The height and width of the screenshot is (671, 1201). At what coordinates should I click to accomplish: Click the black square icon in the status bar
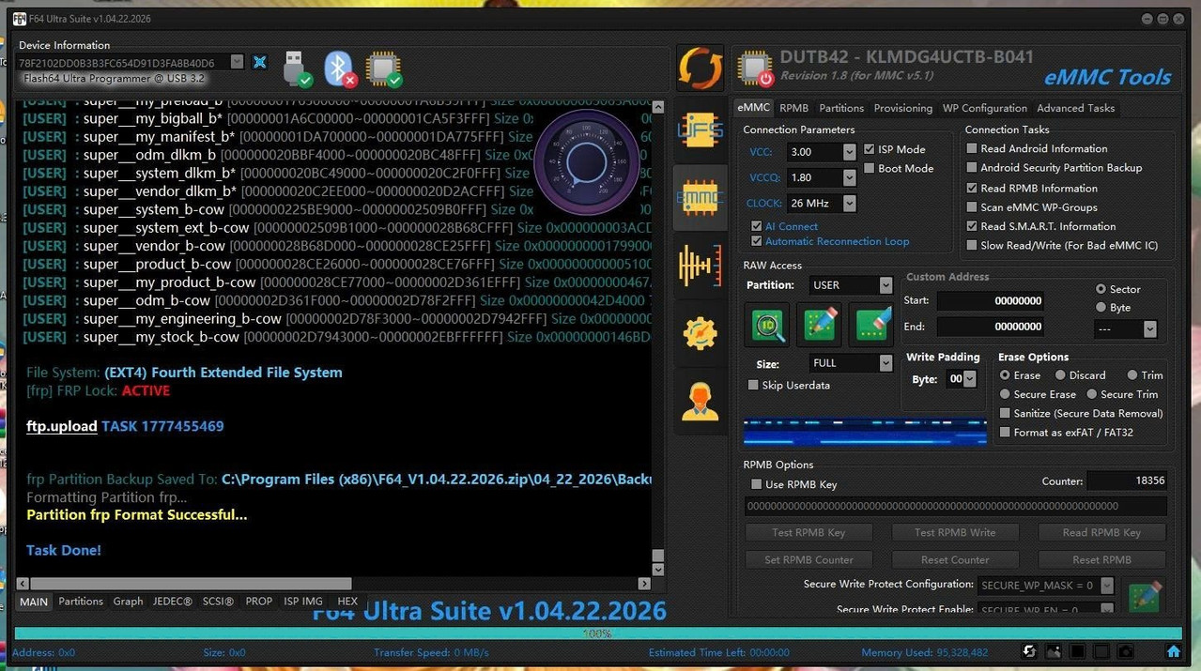coord(1077,651)
